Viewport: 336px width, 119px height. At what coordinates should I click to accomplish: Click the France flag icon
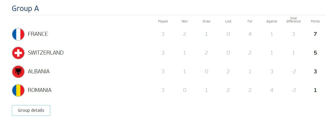tap(18, 34)
